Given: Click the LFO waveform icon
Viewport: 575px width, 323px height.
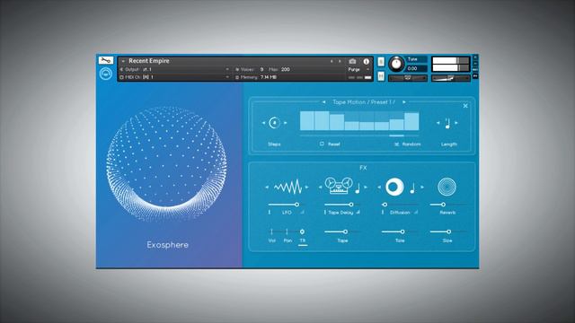Looking at the screenshot, I should click(287, 188).
